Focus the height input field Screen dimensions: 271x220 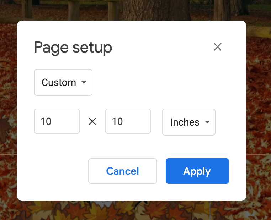128,121
